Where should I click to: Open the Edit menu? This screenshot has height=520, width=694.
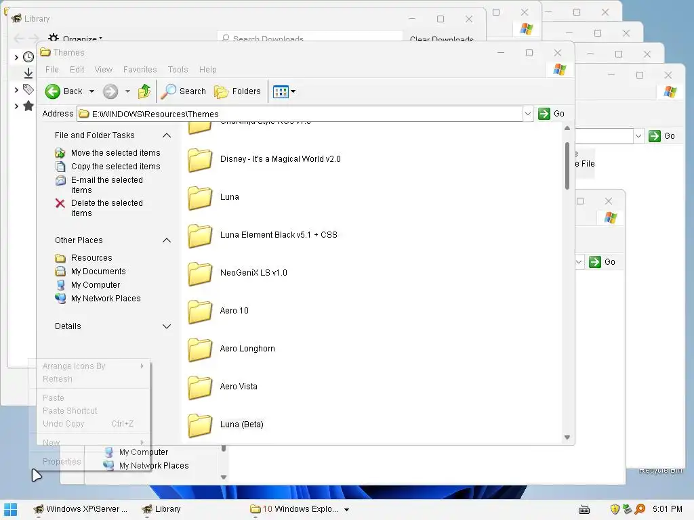(x=77, y=70)
